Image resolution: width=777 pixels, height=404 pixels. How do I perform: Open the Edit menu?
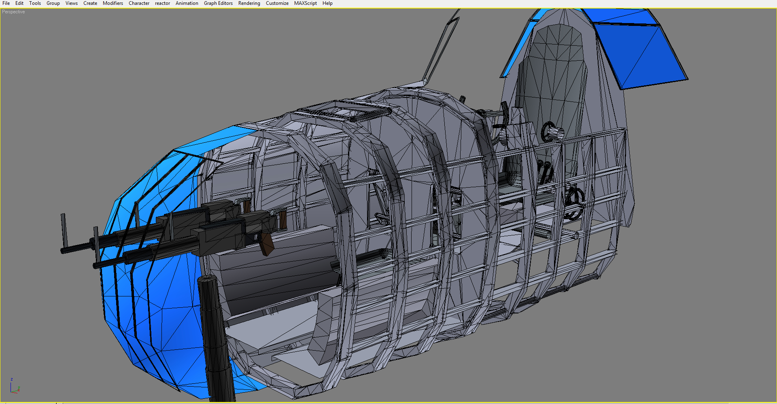tap(19, 3)
